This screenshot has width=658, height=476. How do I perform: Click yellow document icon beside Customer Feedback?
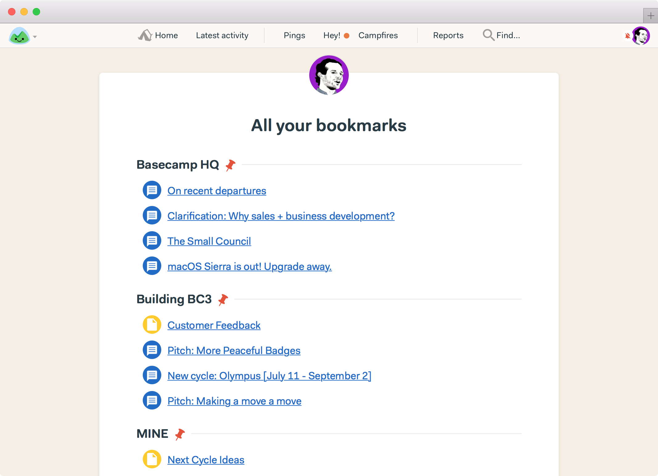click(x=152, y=325)
